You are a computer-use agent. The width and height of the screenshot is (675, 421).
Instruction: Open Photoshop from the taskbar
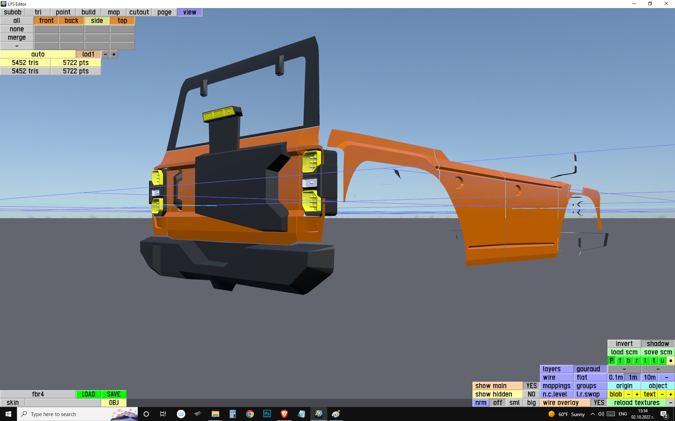pos(267,414)
